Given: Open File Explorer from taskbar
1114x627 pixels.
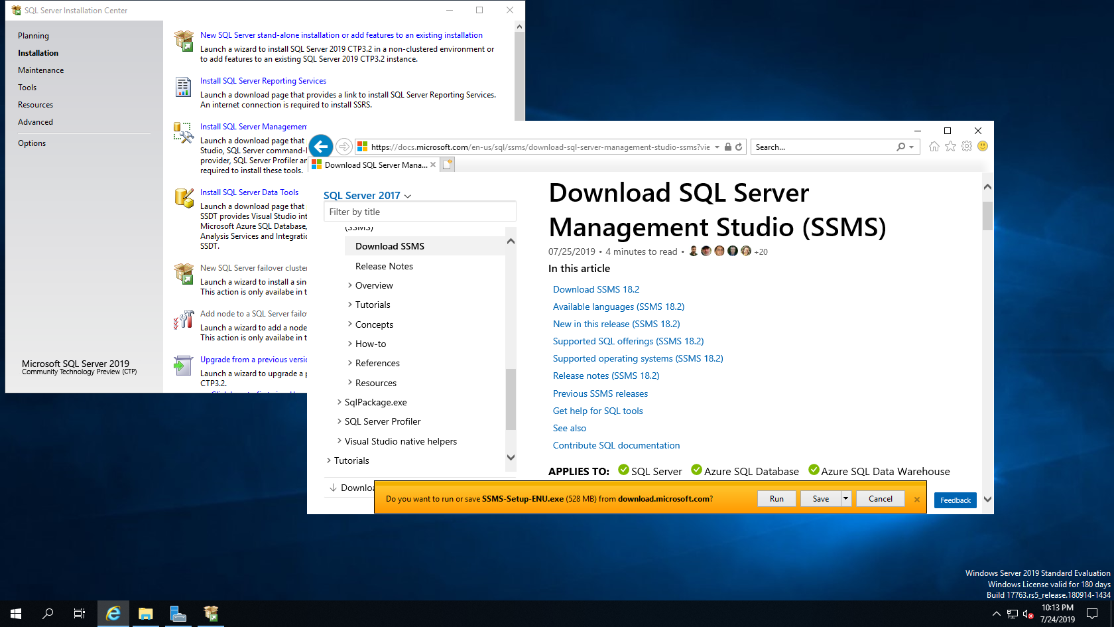Looking at the screenshot, I should pos(146,614).
